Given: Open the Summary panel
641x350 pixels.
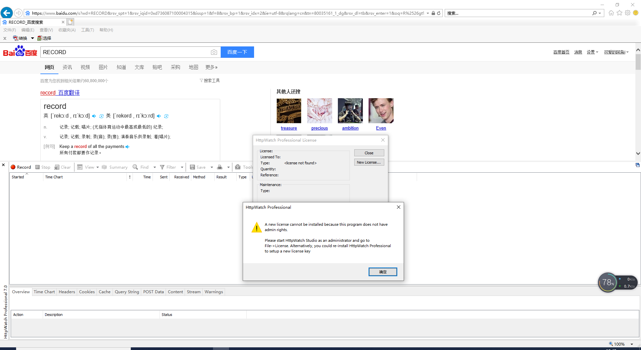Looking at the screenshot, I should pos(115,167).
